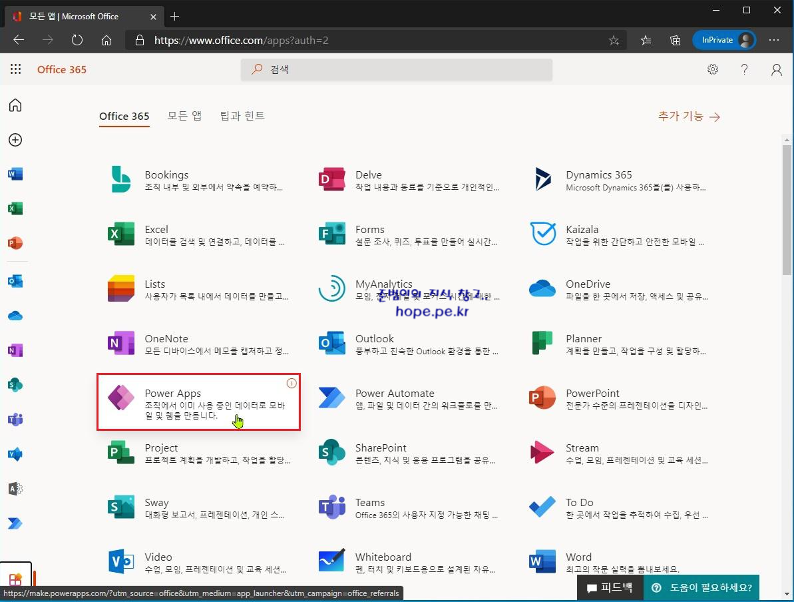This screenshot has width=794, height=602.
Task: Open the MyAnalytics app icon
Action: click(331, 288)
